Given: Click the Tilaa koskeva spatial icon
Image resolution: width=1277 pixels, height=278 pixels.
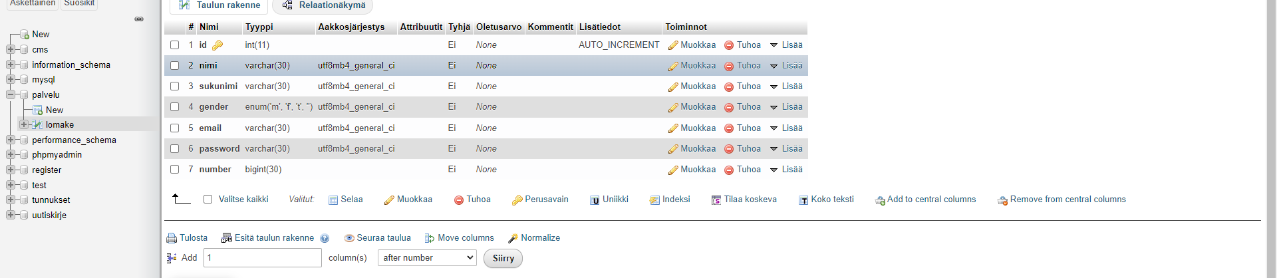Looking at the screenshot, I should 716,200.
